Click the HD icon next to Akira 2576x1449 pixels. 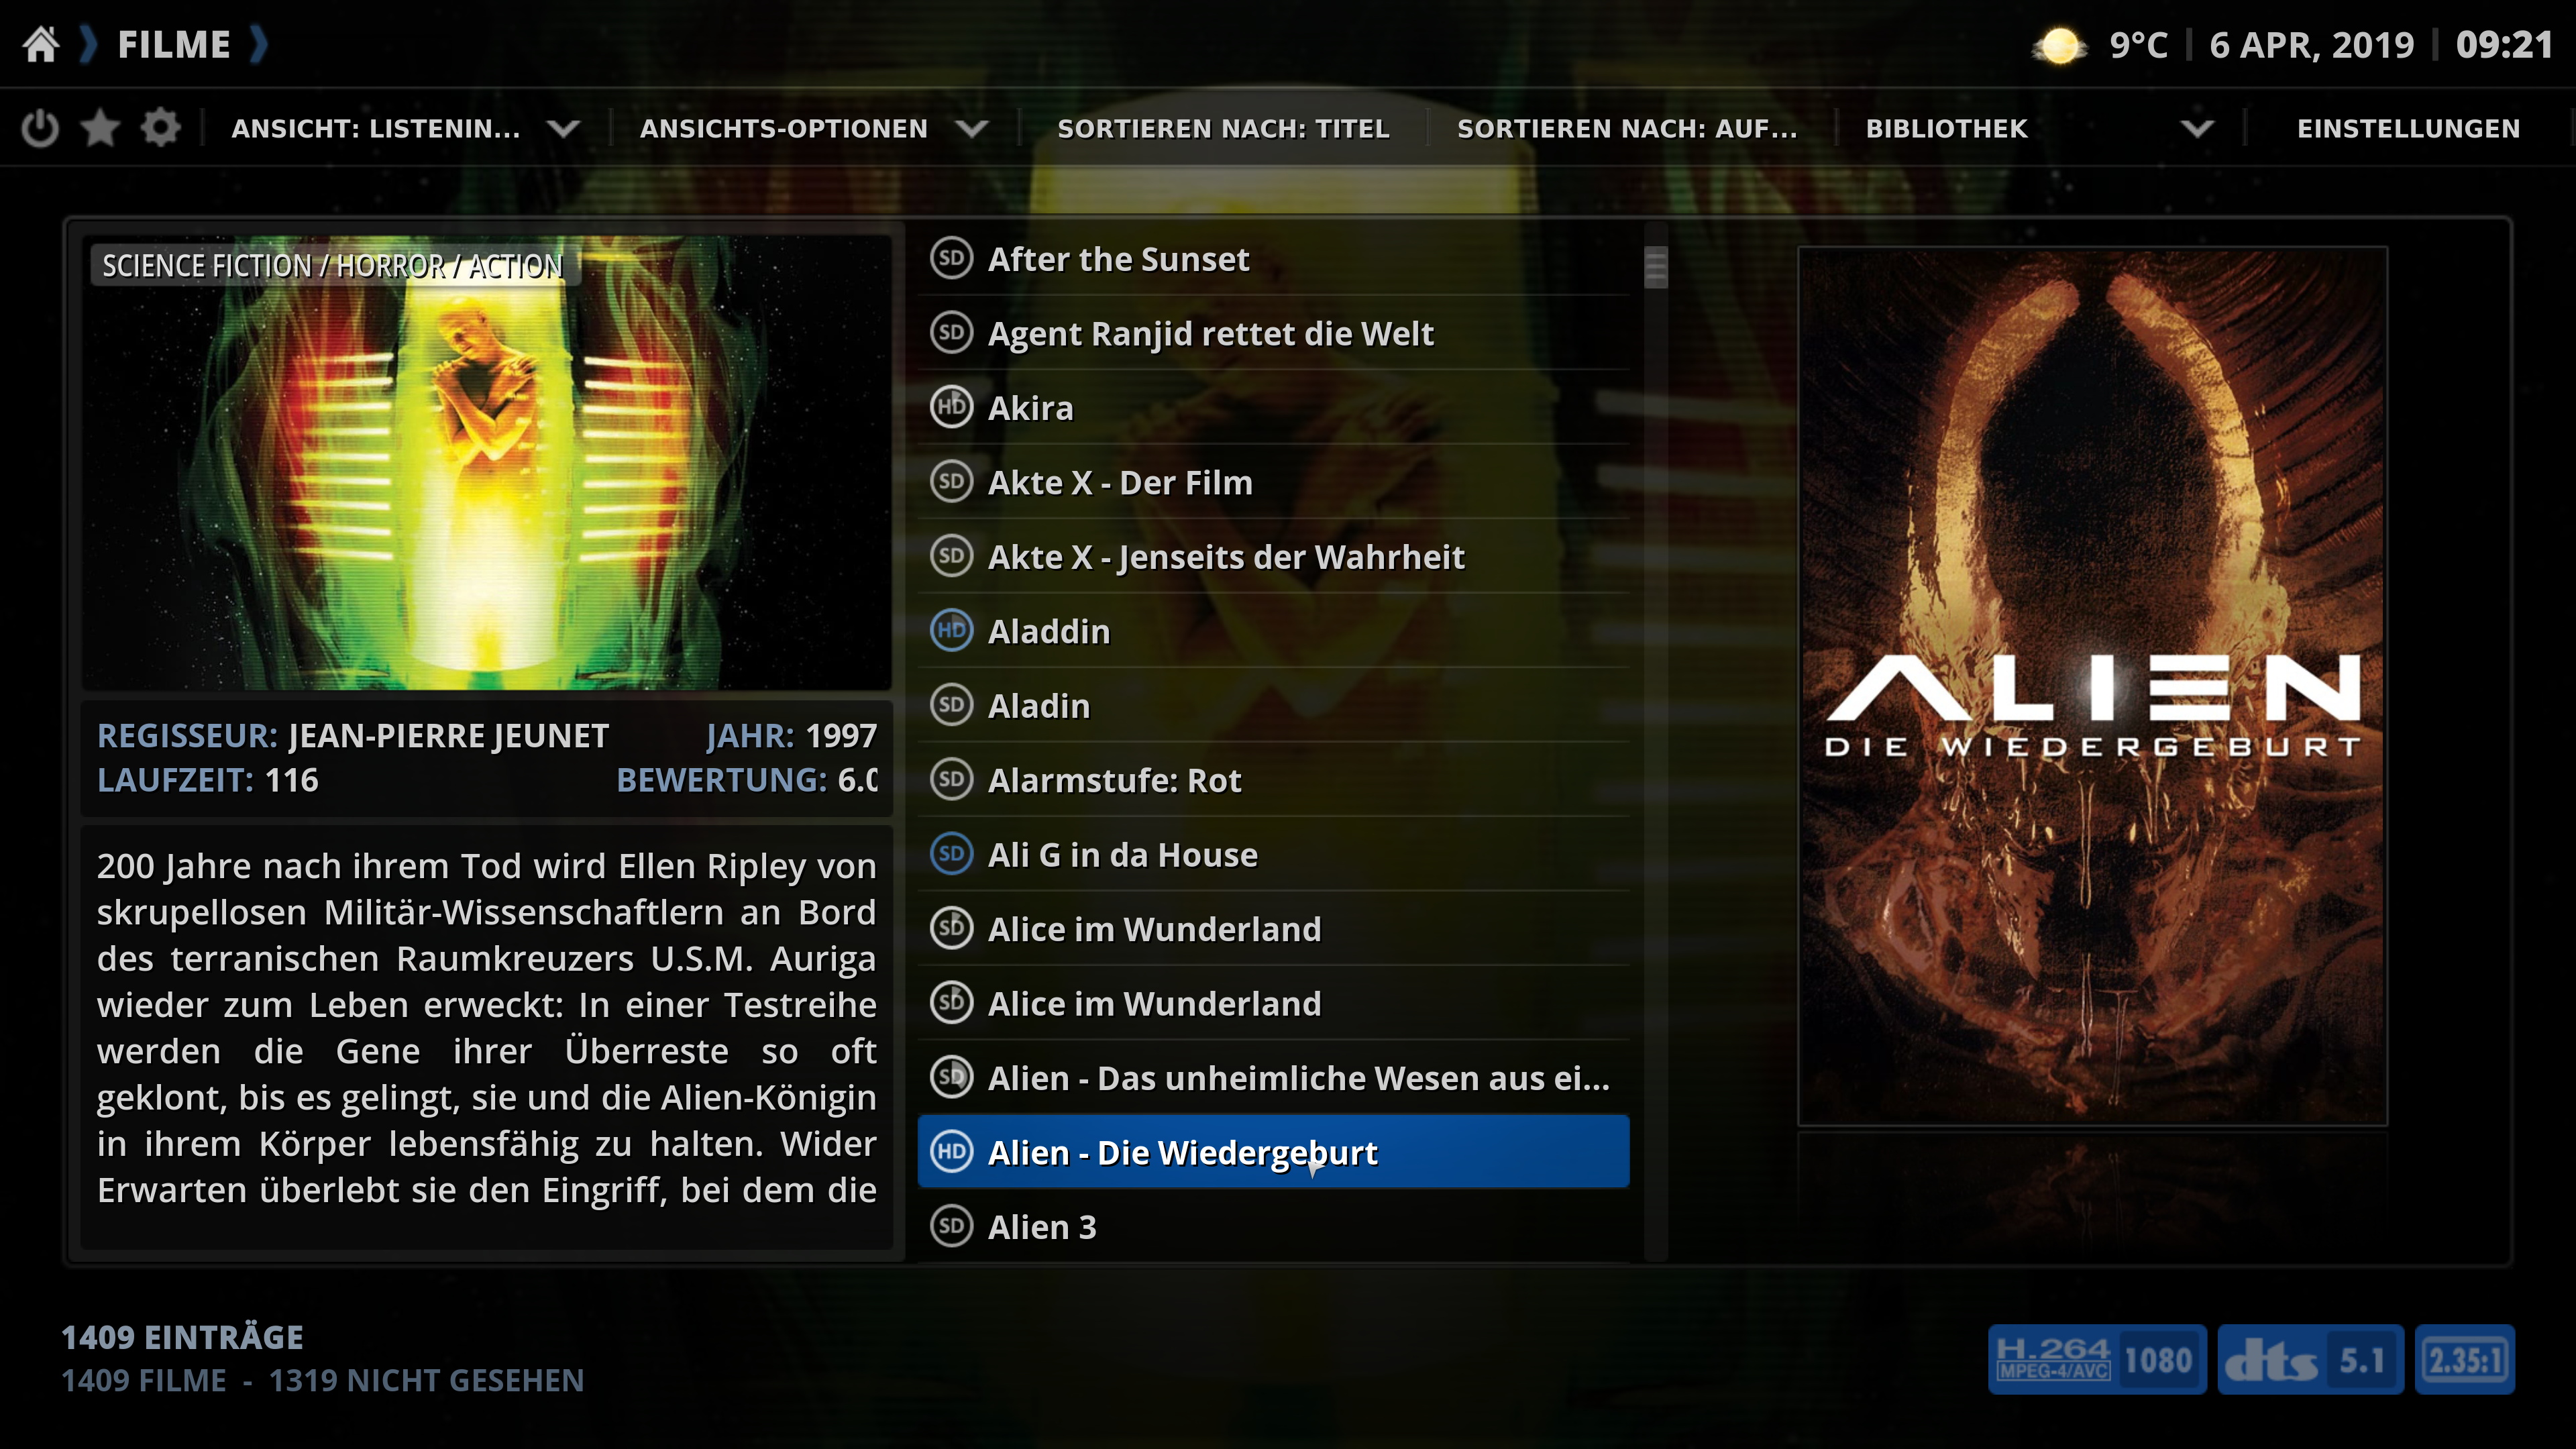pyautogui.click(x=951, y=407)
